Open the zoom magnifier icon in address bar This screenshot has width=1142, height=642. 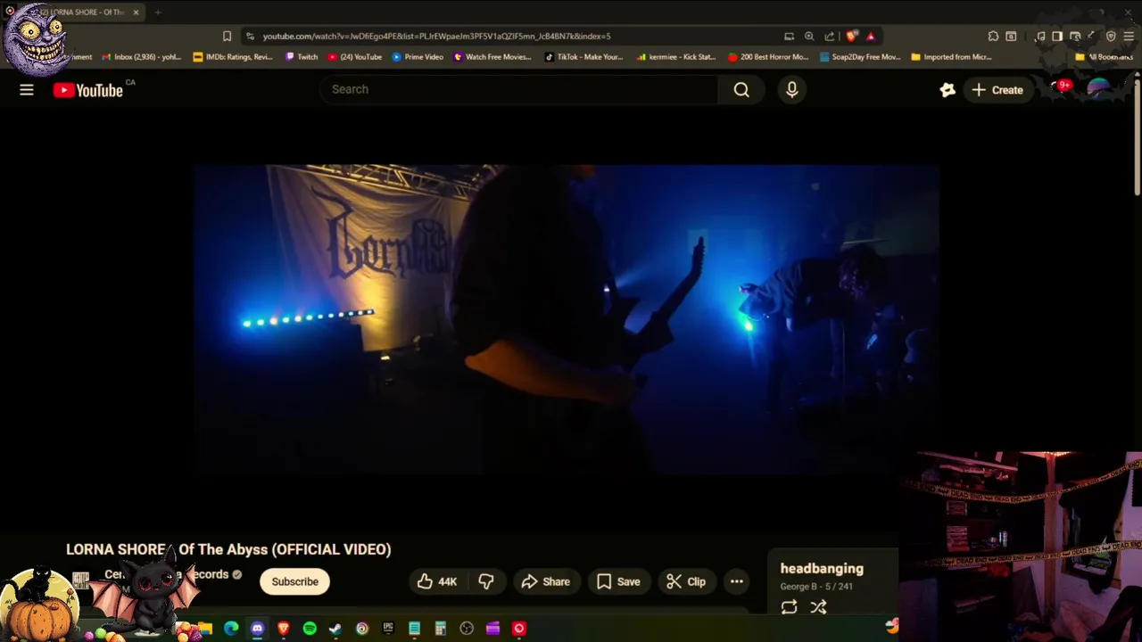[809, 37]
